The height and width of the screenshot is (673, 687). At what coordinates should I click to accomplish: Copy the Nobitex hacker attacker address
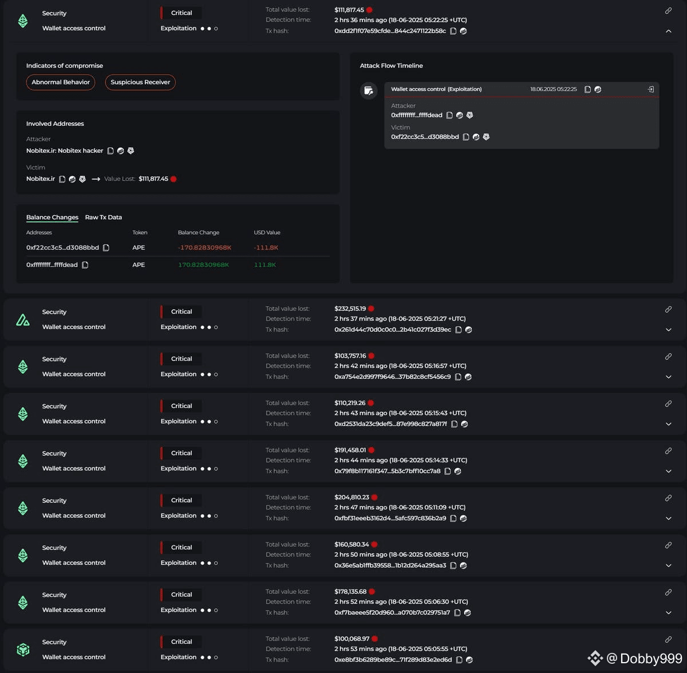110,151
